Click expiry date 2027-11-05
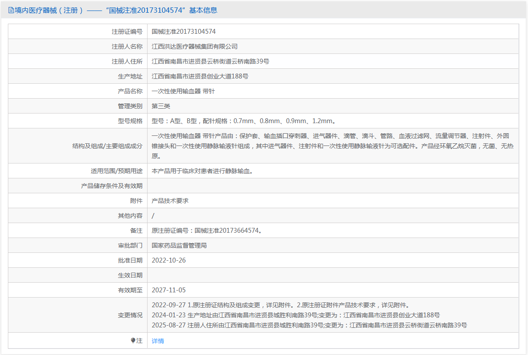This screenshot has width=528, height=355. 169,290
